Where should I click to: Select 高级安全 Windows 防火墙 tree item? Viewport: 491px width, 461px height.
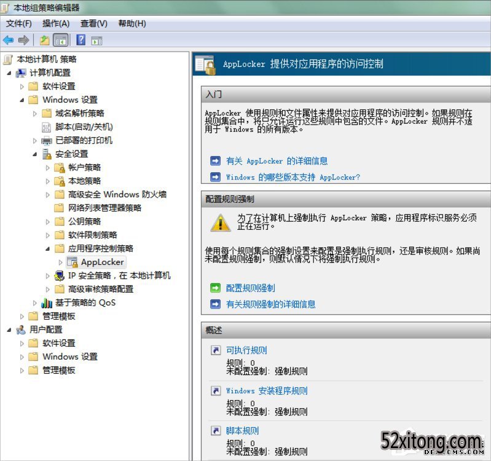coord(117,194)
